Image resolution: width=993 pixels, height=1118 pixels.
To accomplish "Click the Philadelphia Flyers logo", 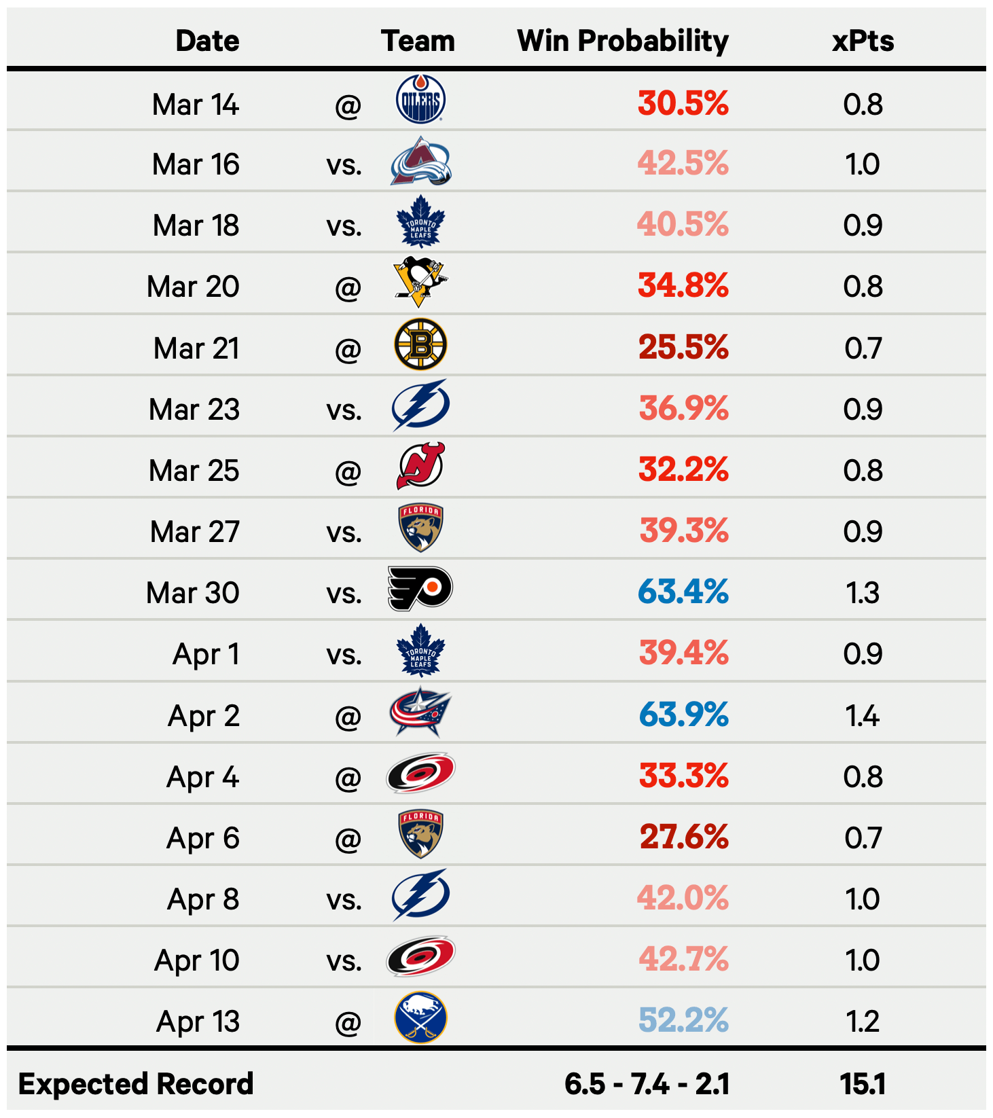I will click(x=420, y=588).
